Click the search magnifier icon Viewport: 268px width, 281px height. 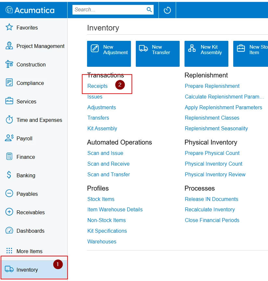(149, 9)
